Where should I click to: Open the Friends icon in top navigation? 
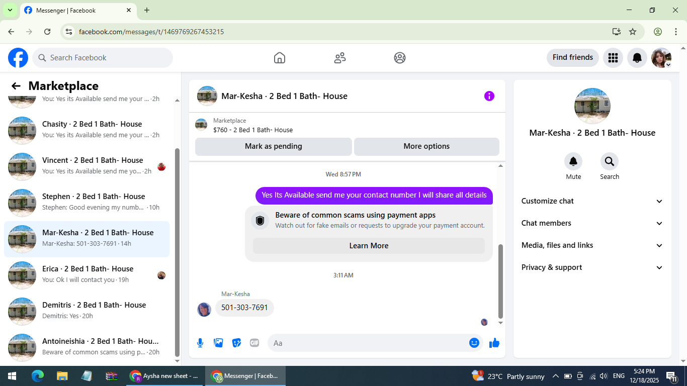coord(340,58)
